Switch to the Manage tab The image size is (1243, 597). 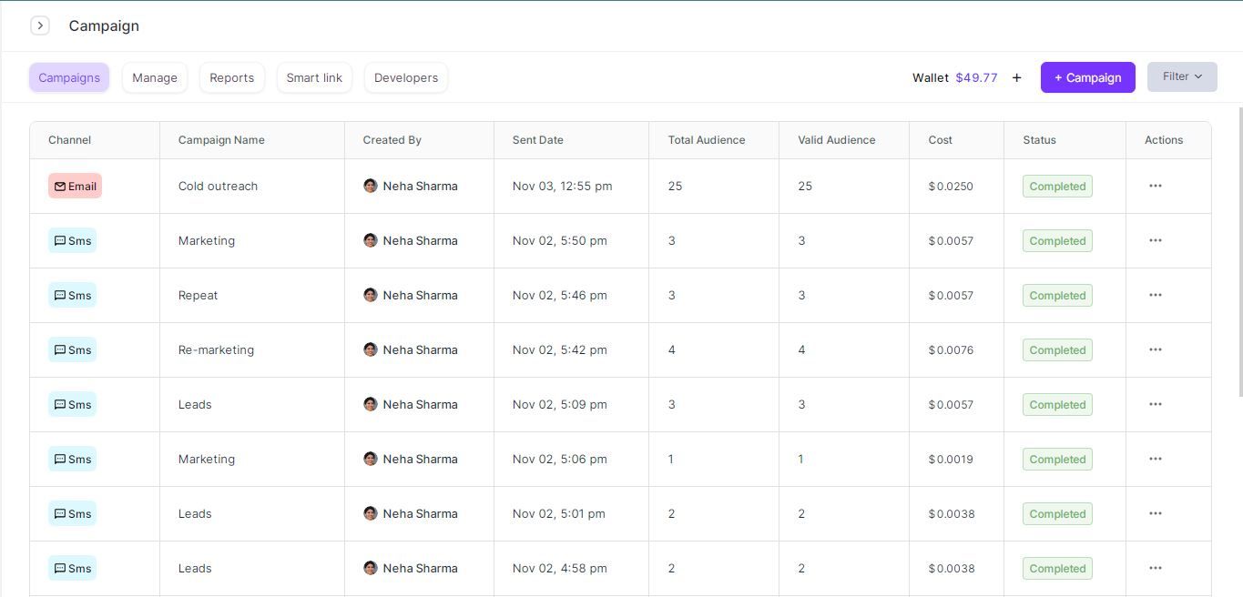coord(154,77)
